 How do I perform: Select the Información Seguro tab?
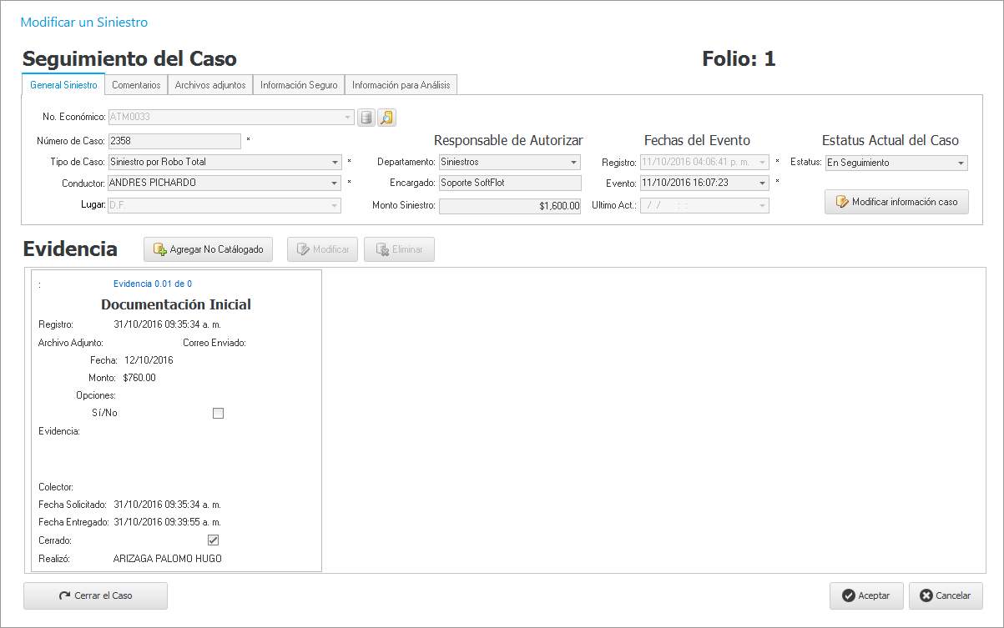299,85
